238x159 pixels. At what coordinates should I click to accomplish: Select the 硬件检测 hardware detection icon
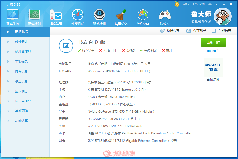[x=34, y=15]
